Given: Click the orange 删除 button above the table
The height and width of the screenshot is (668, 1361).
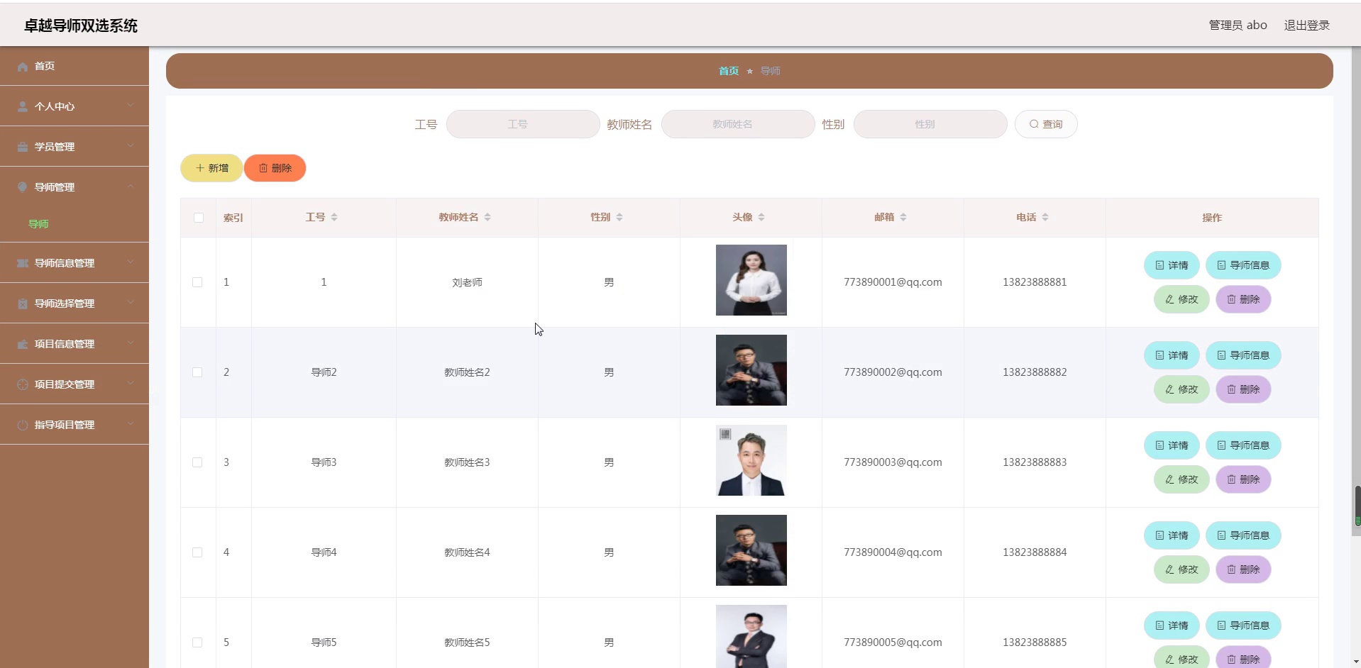Looking at the screenshot, I should click(x=275, y=168).
